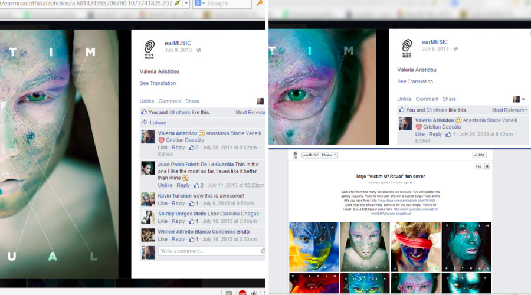Click the green feed icon in address bar
Screen dimensions: 531x295
point(177,3)
